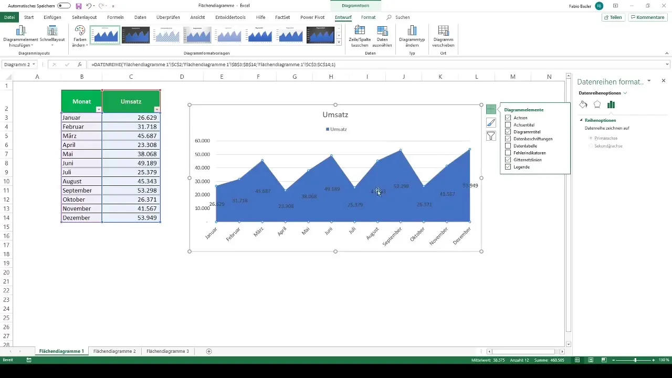Screen dimensions: 672x378
Task: Open Schnelllayout gallery
Action: point(52,36)
